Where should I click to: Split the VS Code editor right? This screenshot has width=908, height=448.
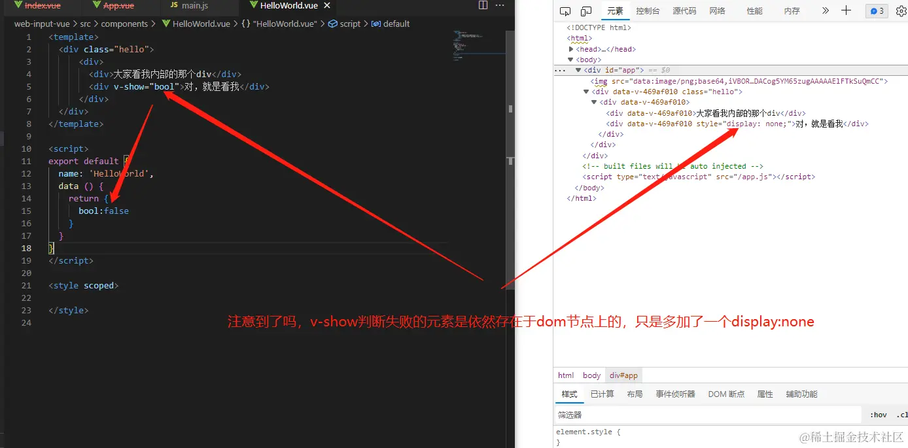483,5
